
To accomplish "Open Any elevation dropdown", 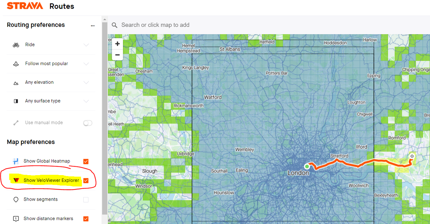I will (x=86, y=82).
